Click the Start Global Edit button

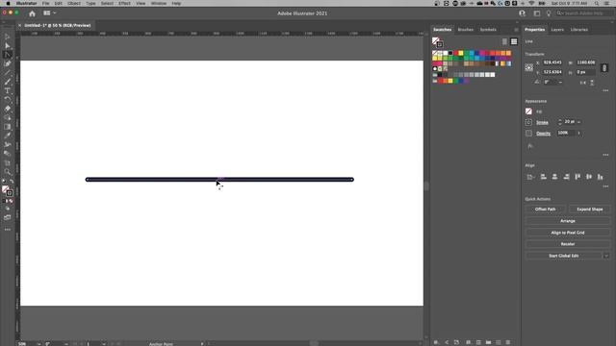coord(564,256)
